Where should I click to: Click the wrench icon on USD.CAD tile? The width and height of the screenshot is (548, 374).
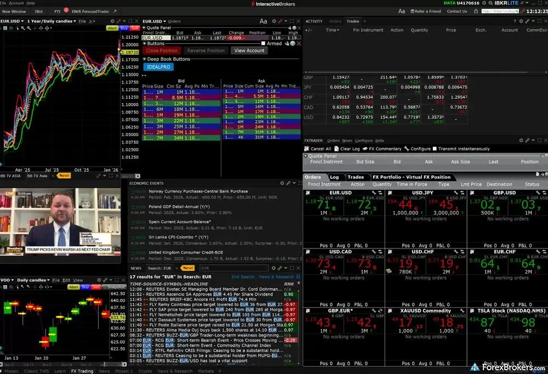(x=374, y=252)
